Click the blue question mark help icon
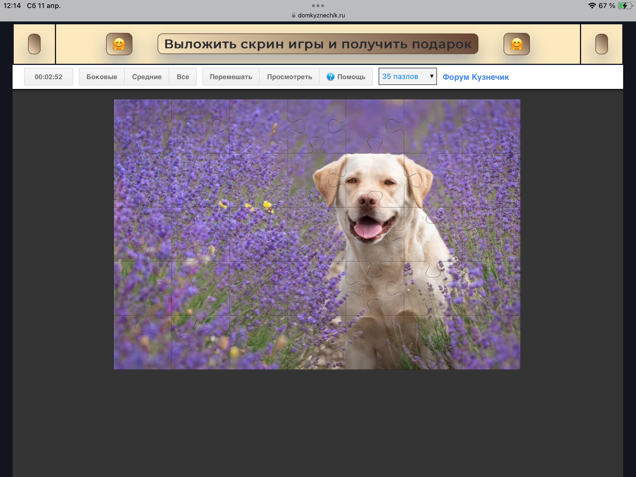Viewport: 636px width, 477px height. click(330, 77)
